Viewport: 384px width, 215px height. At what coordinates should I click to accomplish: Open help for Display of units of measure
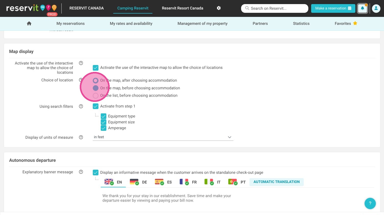81,137
